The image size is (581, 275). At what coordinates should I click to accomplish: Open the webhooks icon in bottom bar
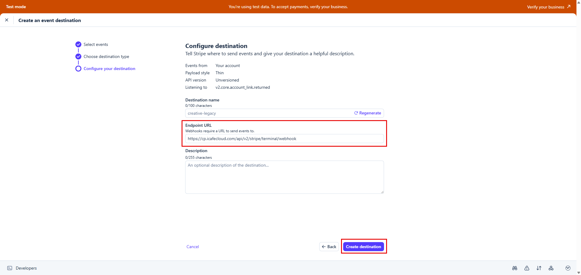(551, 268)
